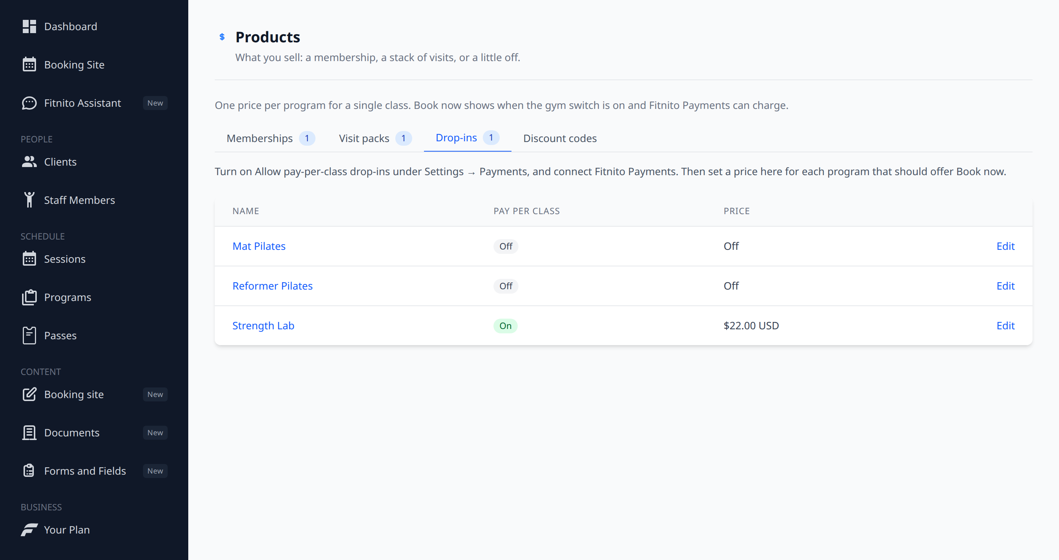Viewport: 1059px width, 560px height.
Task: Click the Off price text in Mat Pilates row
Action: click(x=731, y=246)
